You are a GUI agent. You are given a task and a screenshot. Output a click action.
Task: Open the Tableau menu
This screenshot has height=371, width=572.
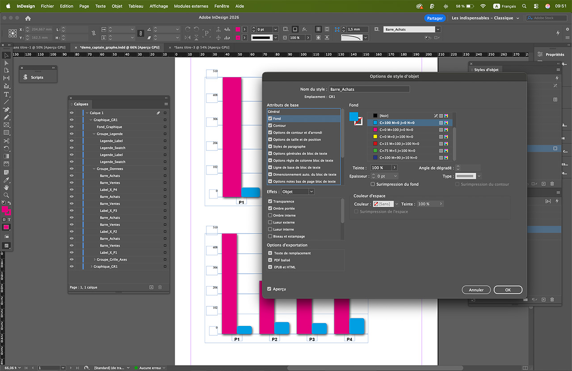tap(135, 6)
